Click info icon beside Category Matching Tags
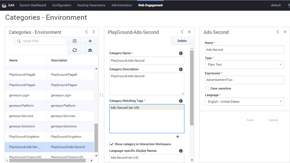290x163 pixels. (181, 101)
